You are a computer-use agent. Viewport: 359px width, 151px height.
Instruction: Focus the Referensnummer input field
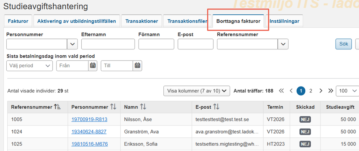click(248, 44)
